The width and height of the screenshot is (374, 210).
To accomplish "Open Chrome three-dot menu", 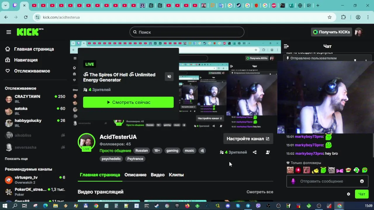I will coord(368,17).
